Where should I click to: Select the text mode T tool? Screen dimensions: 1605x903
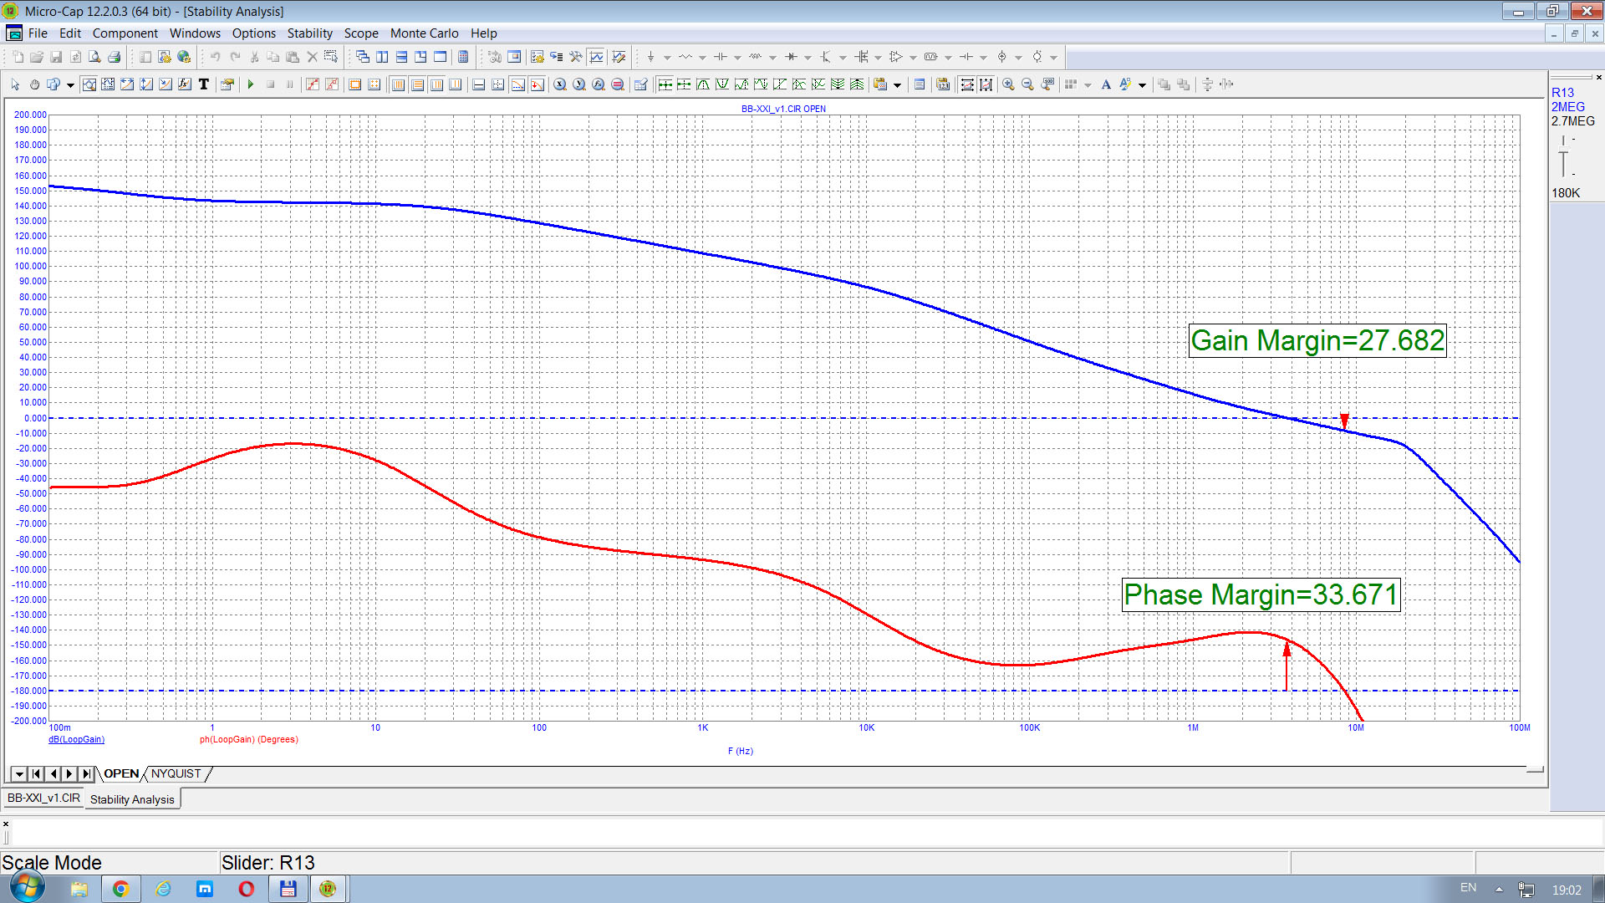tap(203, 84)
